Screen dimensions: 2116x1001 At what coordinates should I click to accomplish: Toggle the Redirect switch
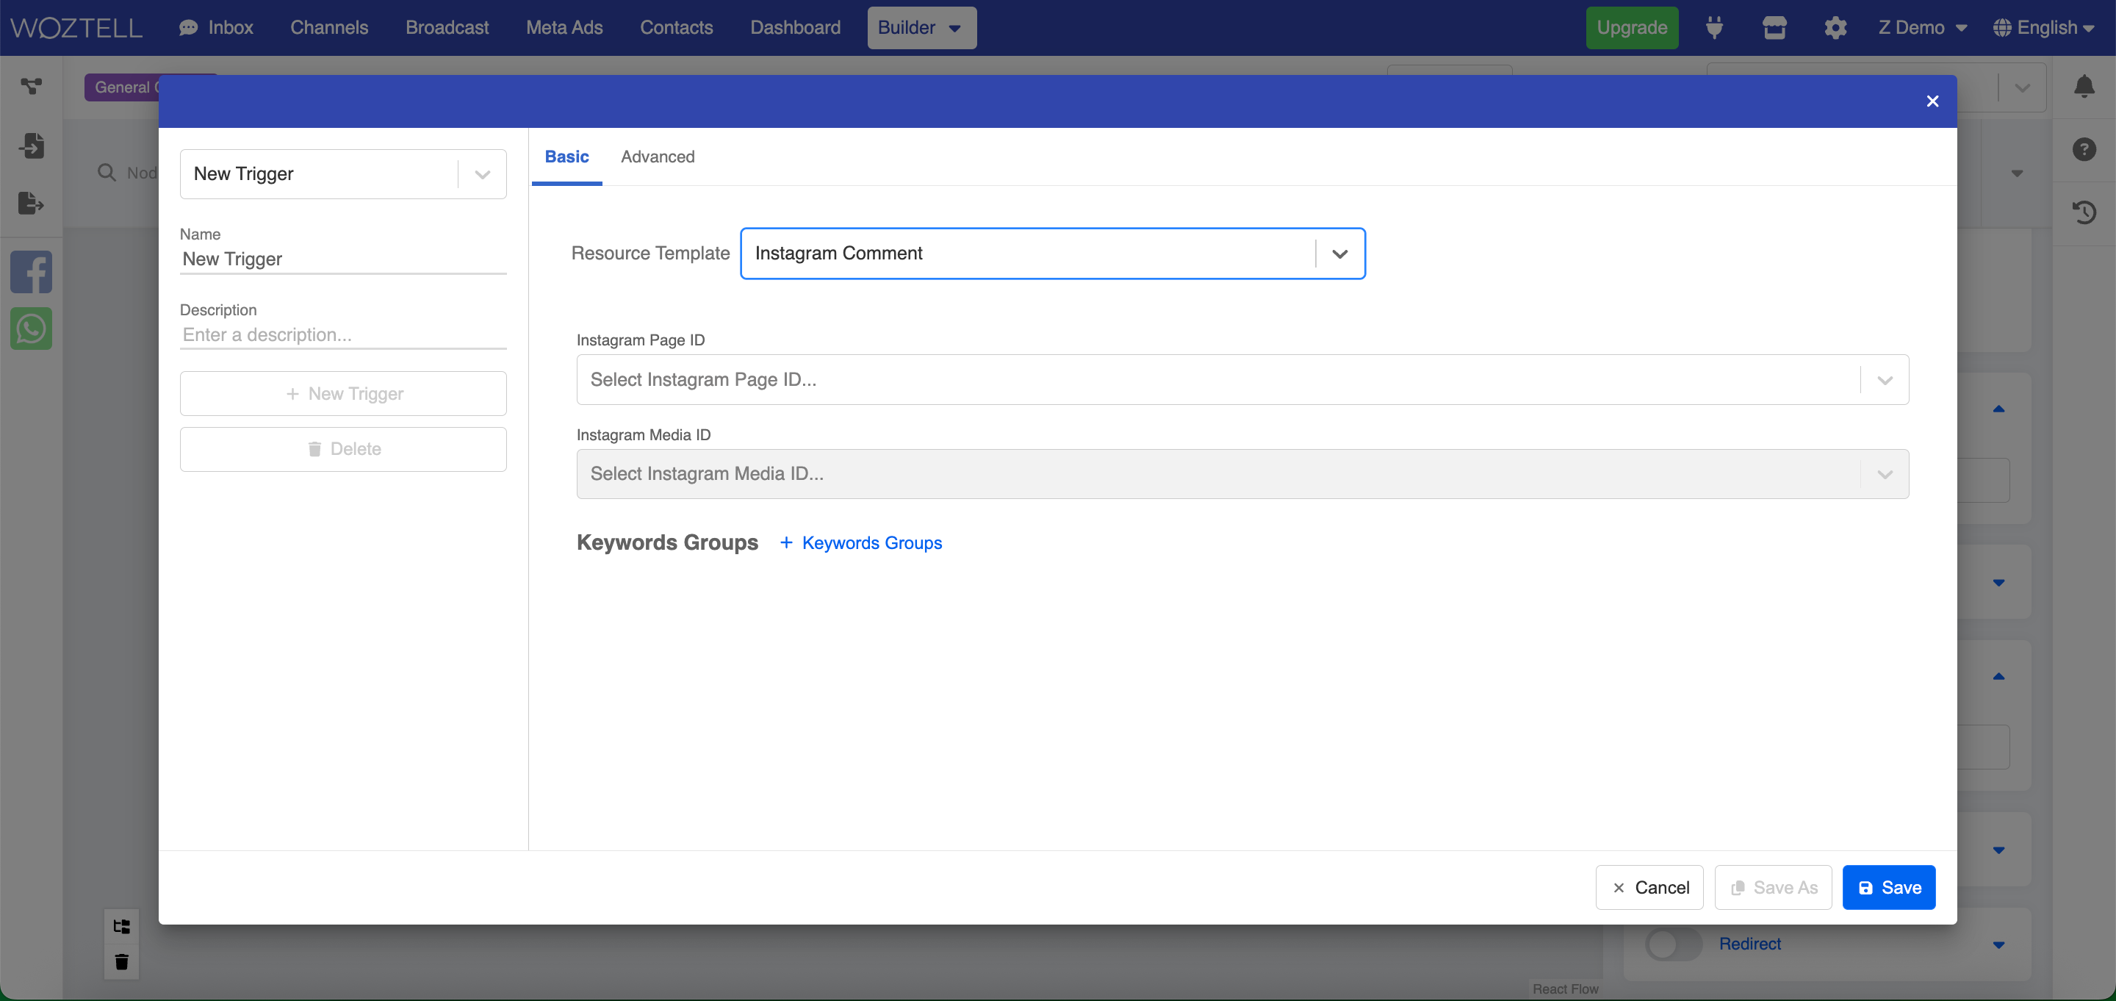coord(1673,944)
